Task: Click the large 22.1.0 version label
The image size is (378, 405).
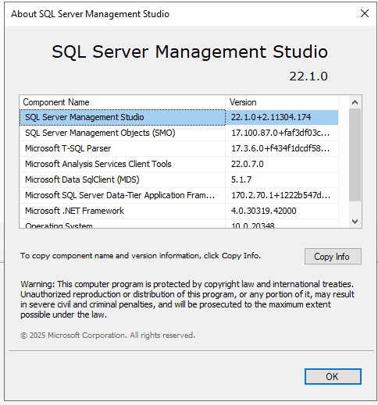Action: pos(308,76)
